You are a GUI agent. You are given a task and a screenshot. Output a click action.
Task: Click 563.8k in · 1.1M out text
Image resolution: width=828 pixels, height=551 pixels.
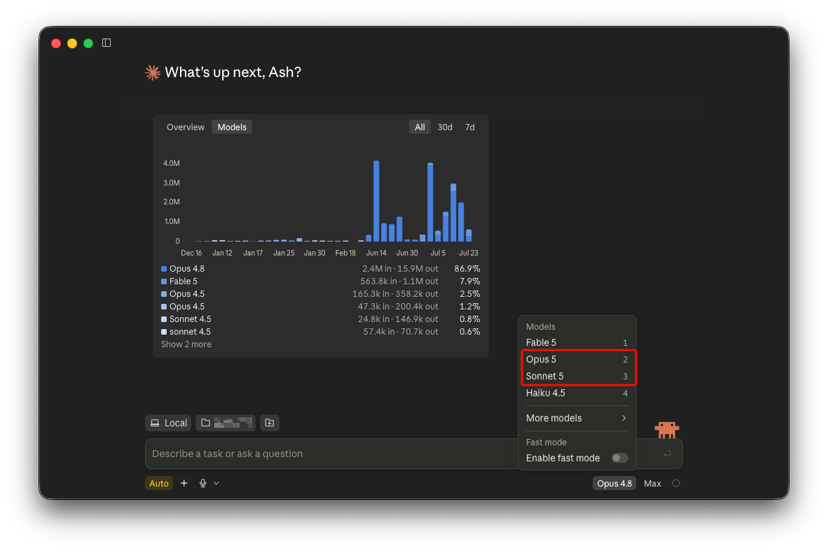pyautogui.click(x=399, y=281)
